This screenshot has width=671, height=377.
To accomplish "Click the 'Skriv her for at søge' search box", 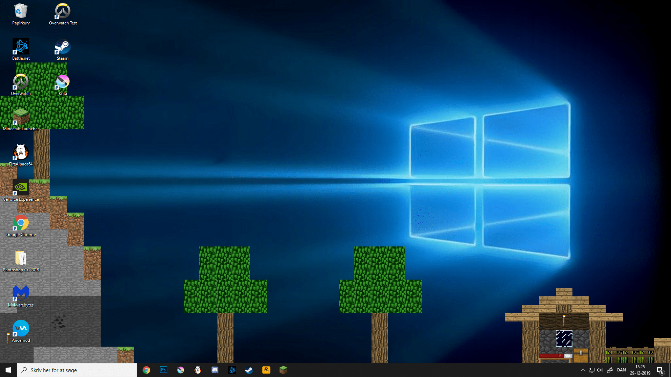I will click(x=77, y=370).
